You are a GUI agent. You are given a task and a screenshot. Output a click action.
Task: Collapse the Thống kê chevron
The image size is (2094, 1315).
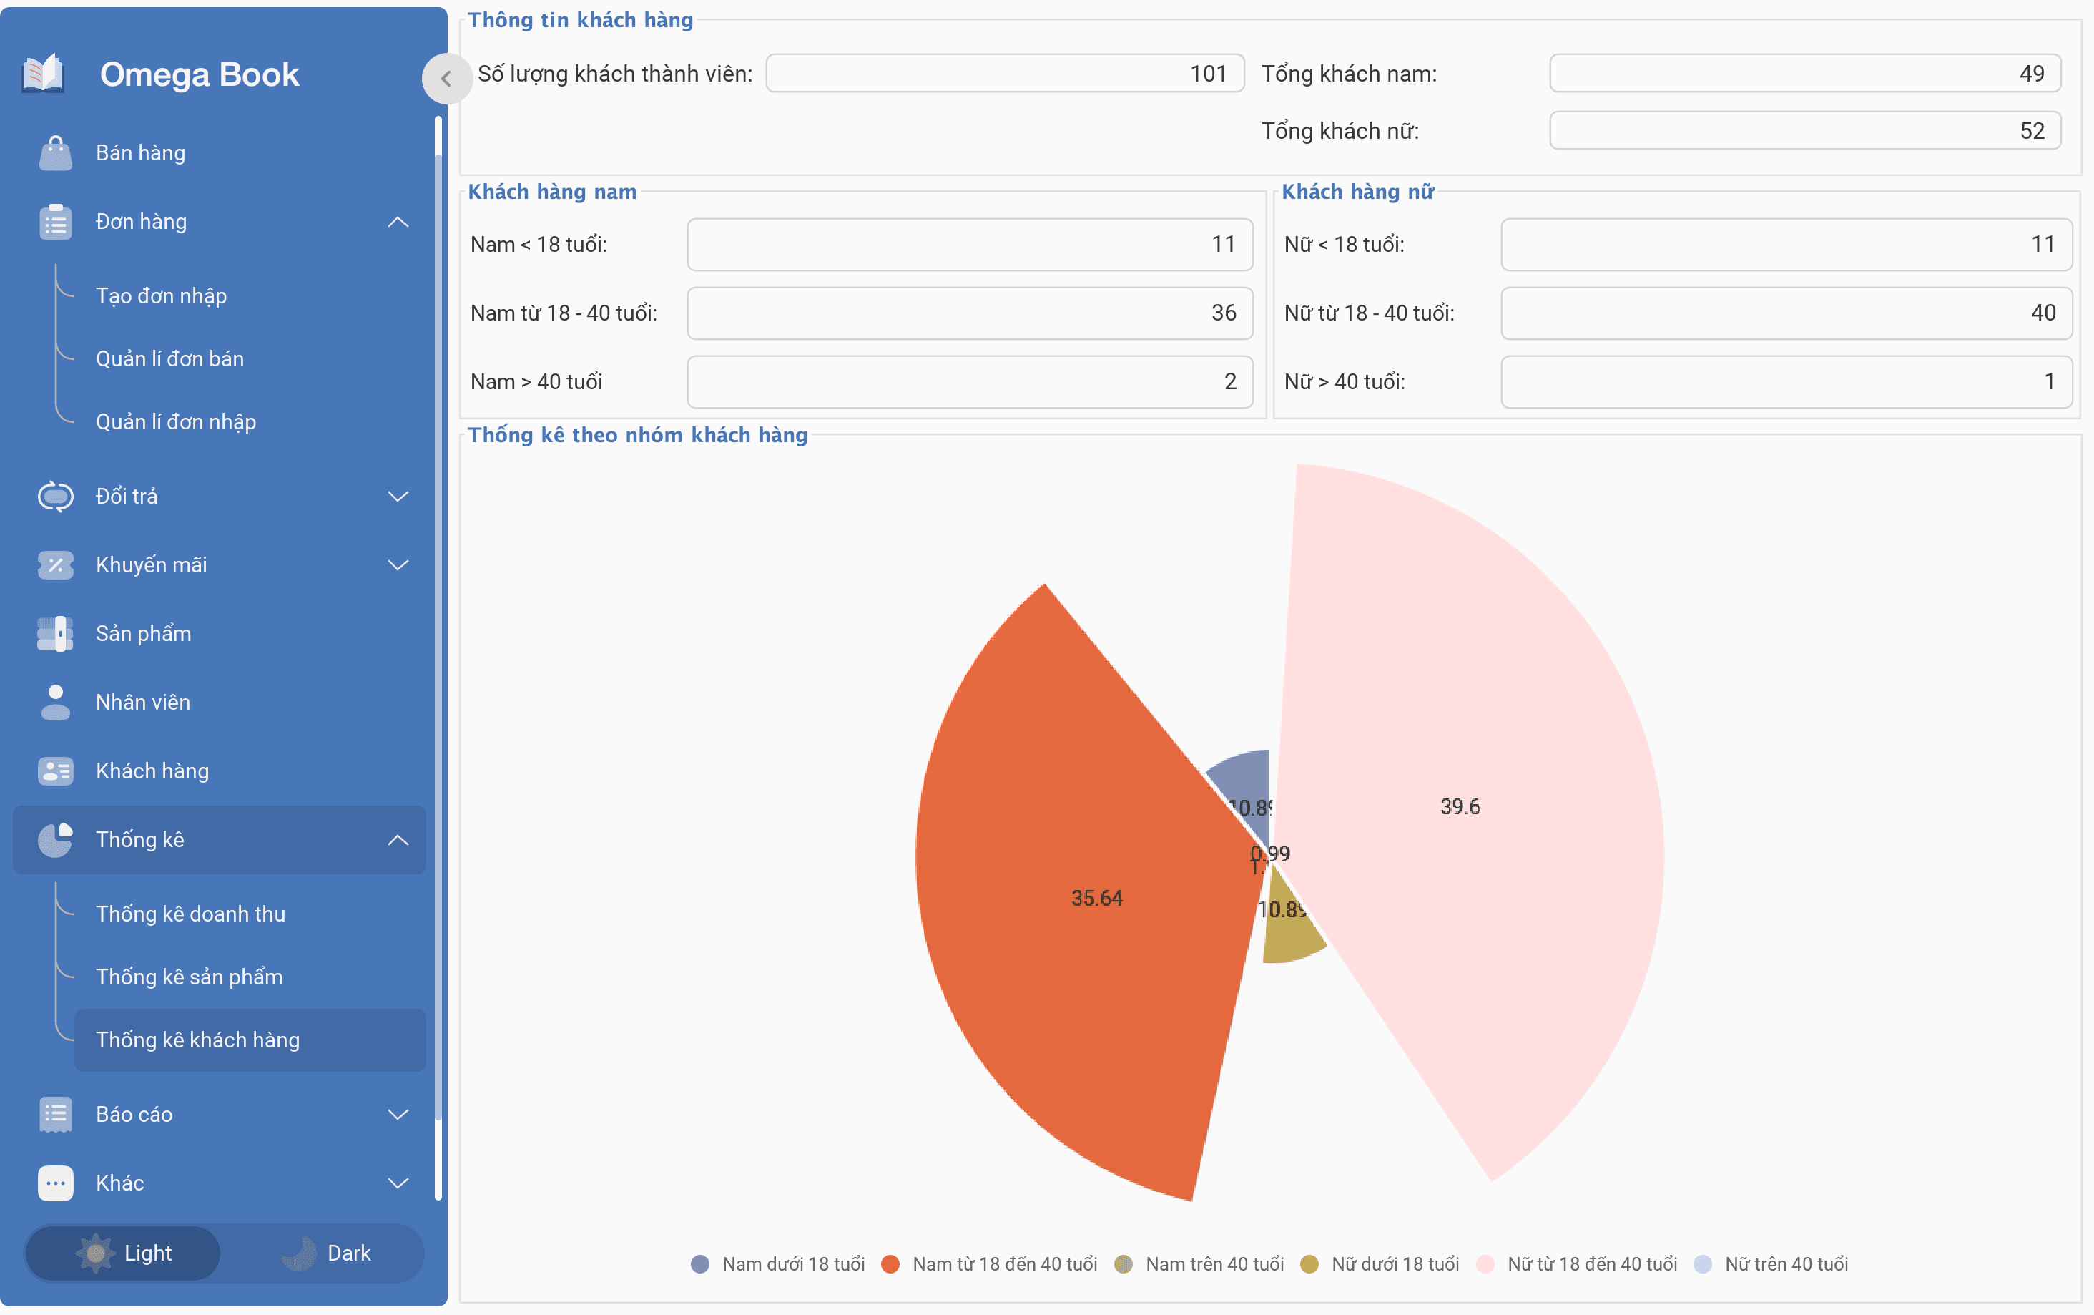(398, 840)
